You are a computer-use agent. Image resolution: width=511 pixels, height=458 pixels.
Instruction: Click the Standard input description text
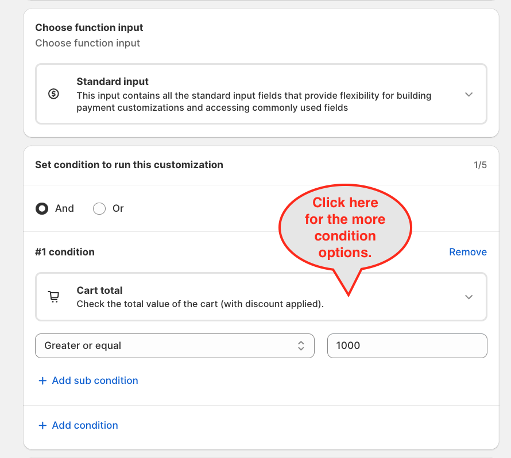254,102
